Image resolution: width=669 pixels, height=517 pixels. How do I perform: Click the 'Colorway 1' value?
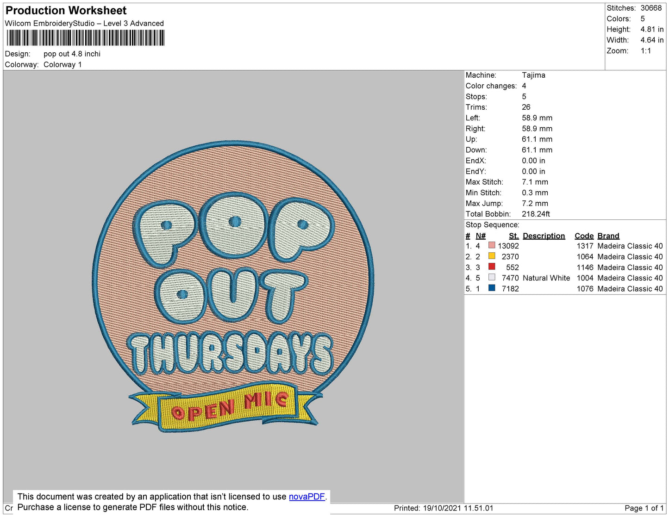pyautogui.click(x=63, y=64)
